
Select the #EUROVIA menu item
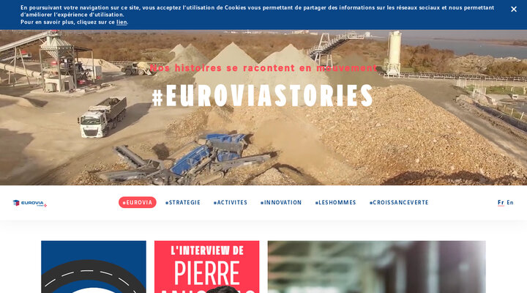[x=138, y=202]
